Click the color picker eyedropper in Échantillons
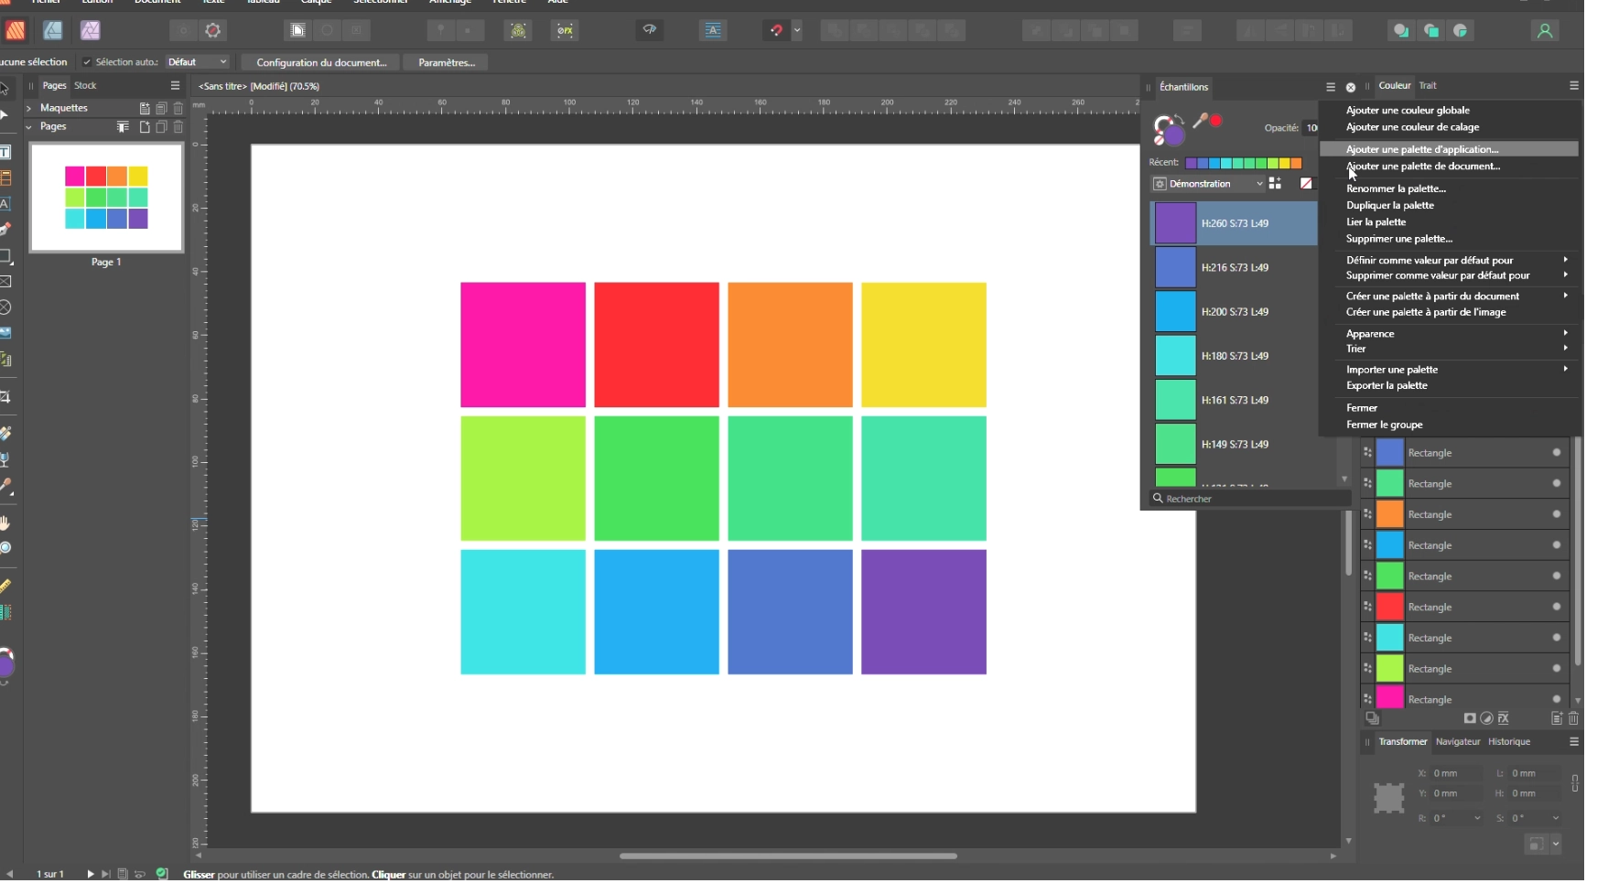The height and width of the screenshot is (894, 1597). tap(1200, 121)
